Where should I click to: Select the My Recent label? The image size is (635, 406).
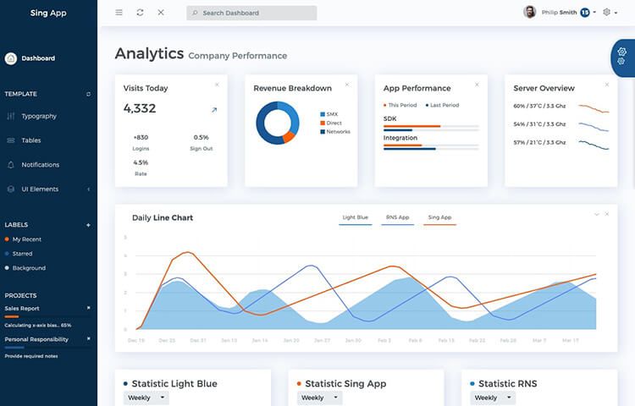[27, 239]
